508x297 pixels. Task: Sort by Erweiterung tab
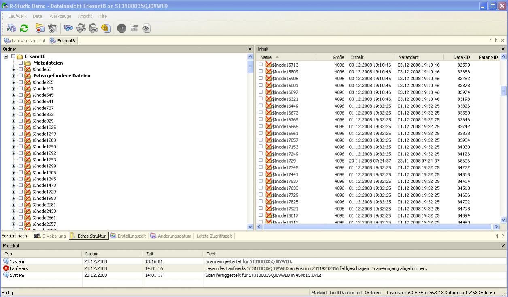(x=50, y=236)
